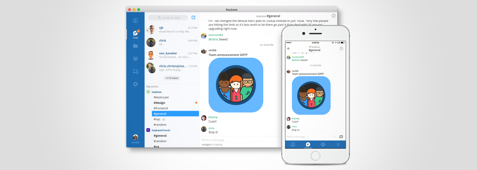Select the highlighted #general channel under keybase
Viewport: 477px width, 170px height.
tap(175, 113)
